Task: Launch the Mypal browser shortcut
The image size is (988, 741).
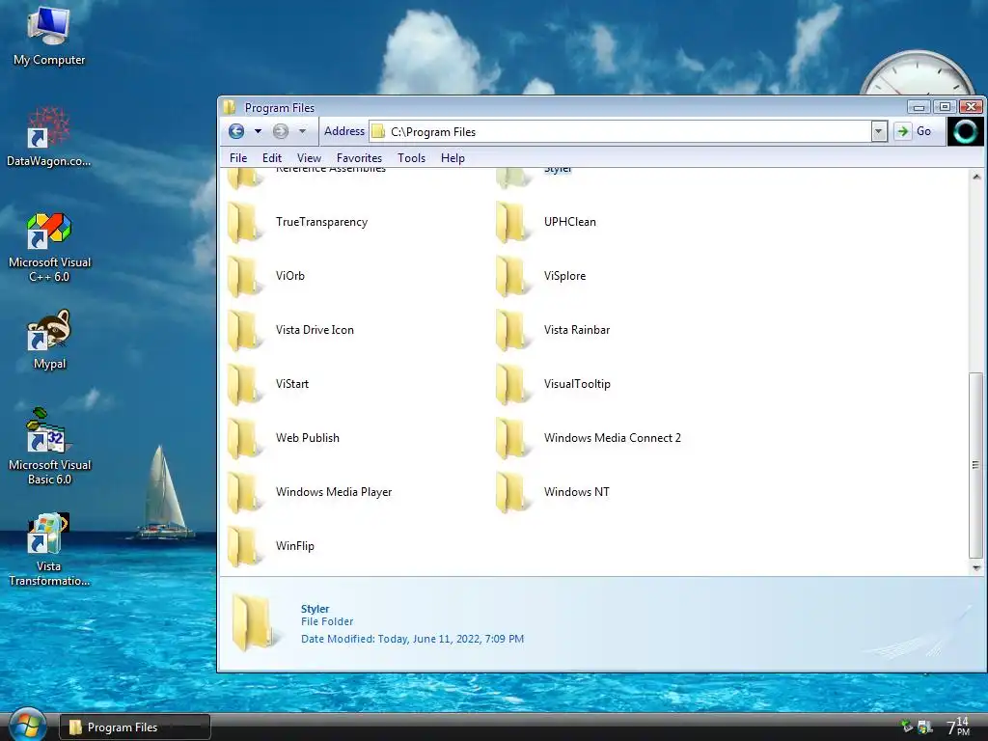Action: pyautogui.click(x=49, y=340)
